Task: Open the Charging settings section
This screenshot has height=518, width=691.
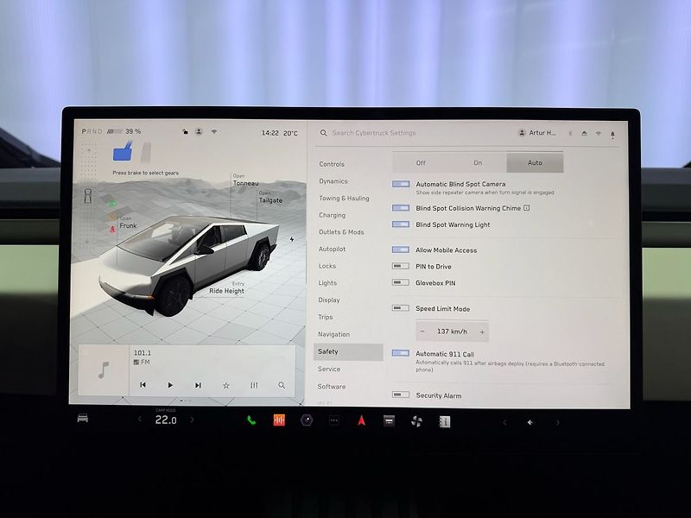Action: [333, 215]
